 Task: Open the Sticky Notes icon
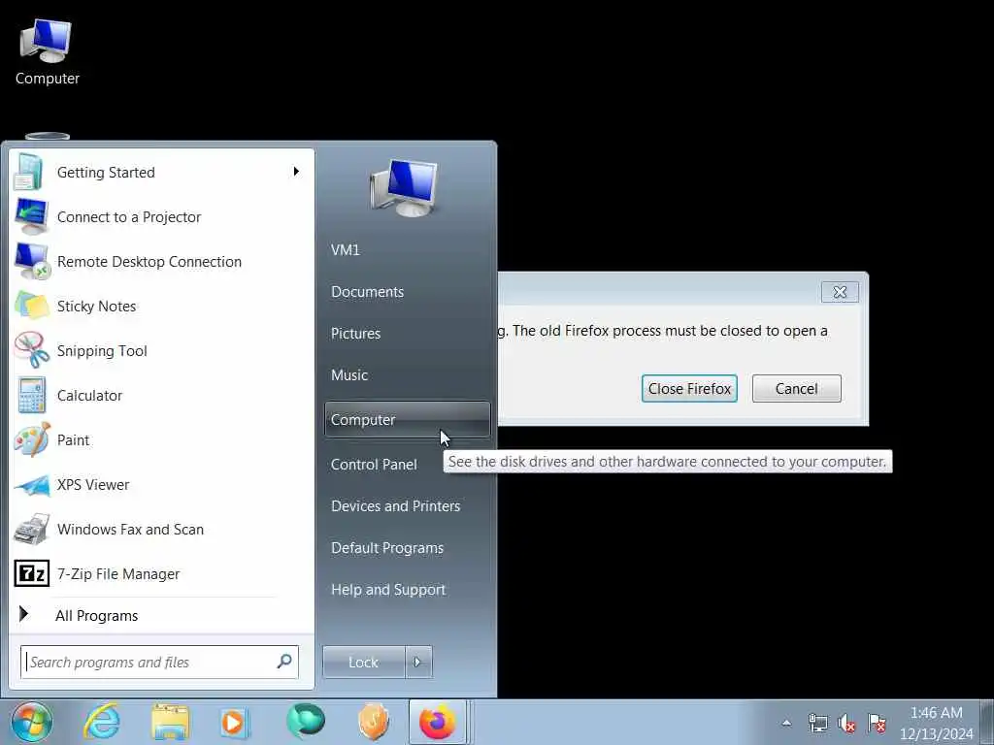pos(32,306)
